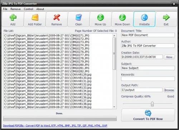Select CIMG0275.JPG in the file list
Image resolution: width=179 pixels, height=130 pixels.
(47, 48)
